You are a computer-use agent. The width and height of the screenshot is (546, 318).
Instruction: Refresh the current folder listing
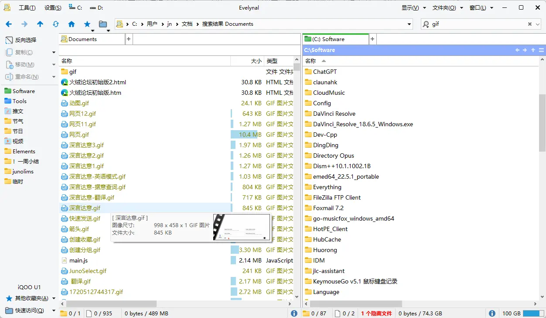[56, 24]
